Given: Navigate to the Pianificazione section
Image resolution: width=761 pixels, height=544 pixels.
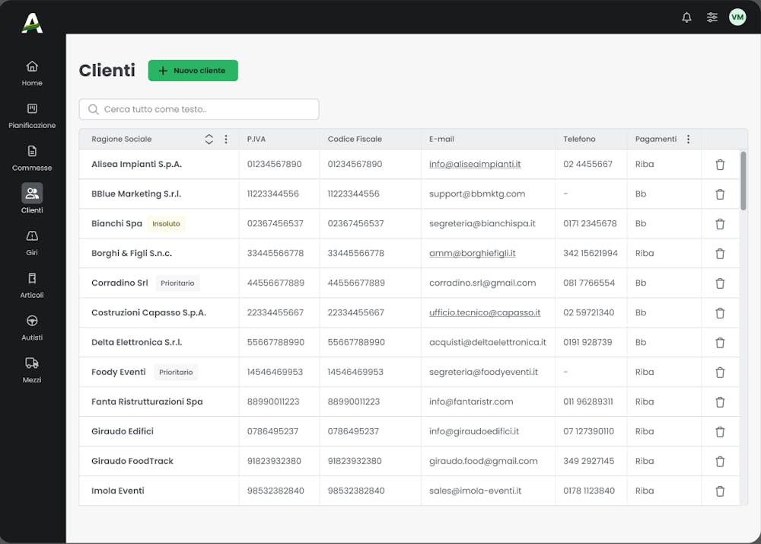Looking at the screenshot, I should click(x=31, y=114).
